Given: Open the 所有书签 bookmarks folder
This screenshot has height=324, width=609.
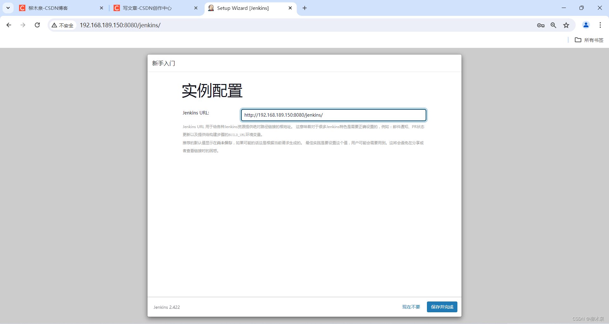Looking at the screenshot, I should [x=589, y=40].
